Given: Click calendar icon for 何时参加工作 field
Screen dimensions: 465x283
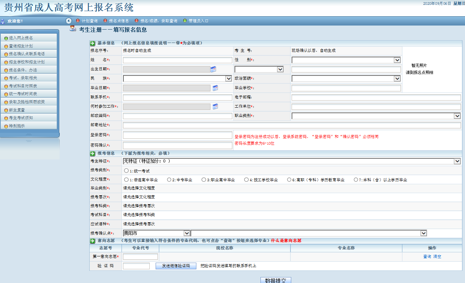Looking at the screenshot, I should click(215, 107).
